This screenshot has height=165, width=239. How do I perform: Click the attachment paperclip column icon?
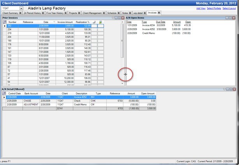click(x=94, y=22)
